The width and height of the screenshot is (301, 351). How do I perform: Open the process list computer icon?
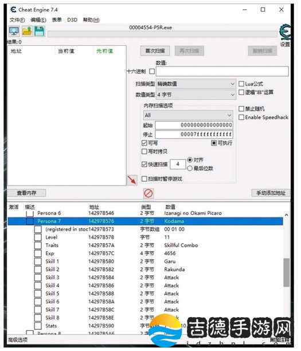click(14, 31)
